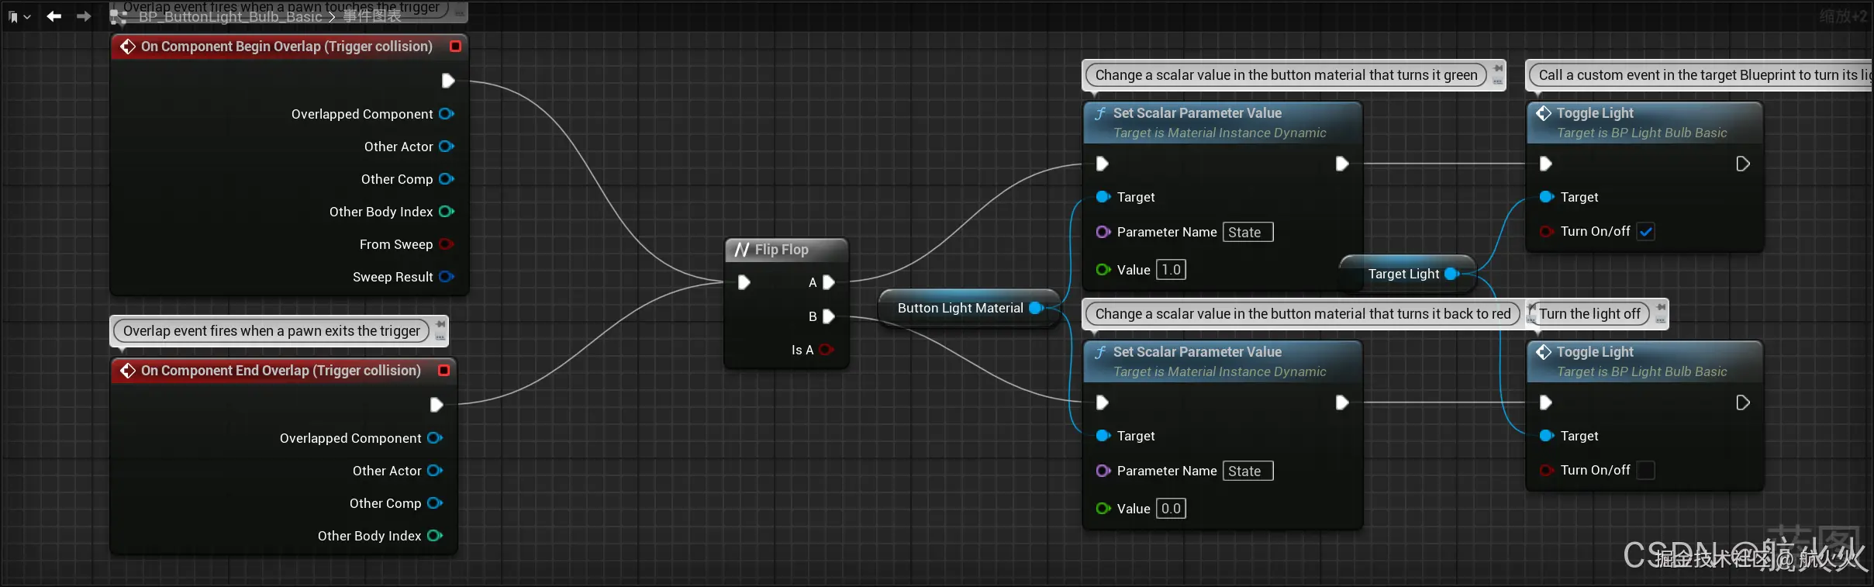This screenshot has height=587, width=1874.
Task: Edit the Value 0.0 field
Action: tap(1172, 509)
